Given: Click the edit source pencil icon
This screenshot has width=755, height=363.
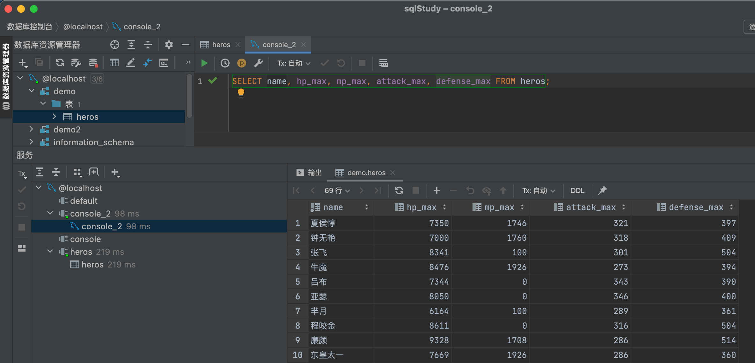Looking at the screenshot, I should (131, 62).
